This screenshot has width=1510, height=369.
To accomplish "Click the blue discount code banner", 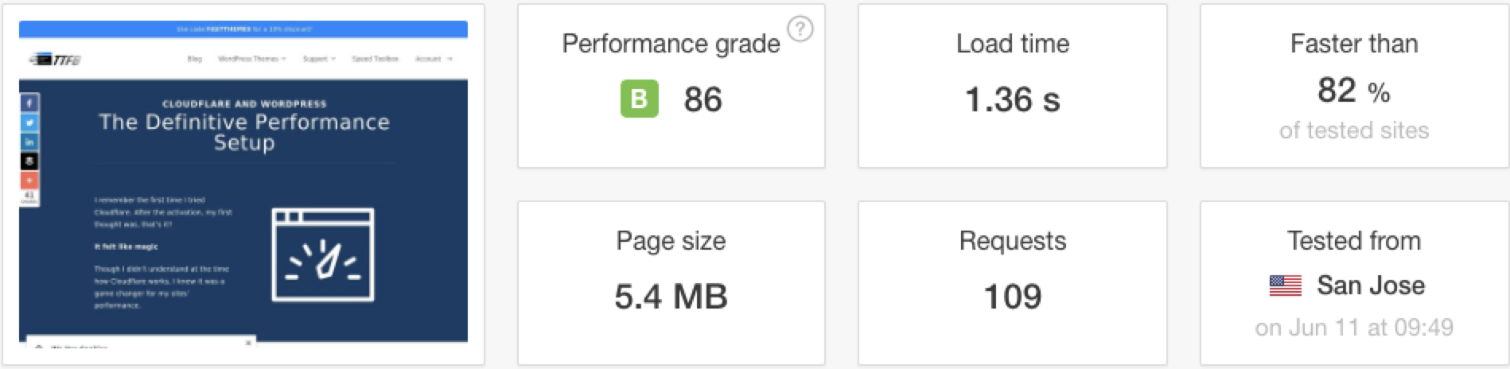I will [243, 29].
